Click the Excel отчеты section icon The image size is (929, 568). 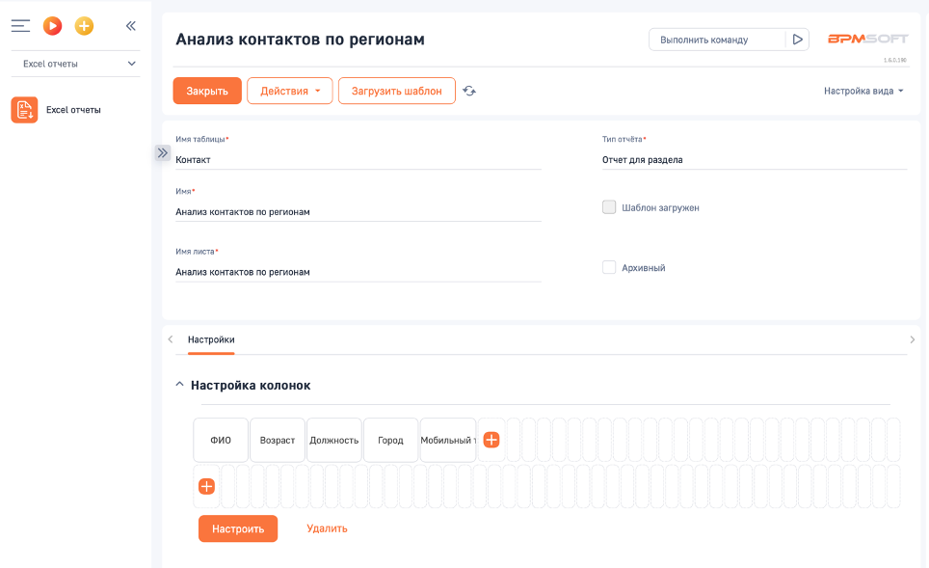24,110
